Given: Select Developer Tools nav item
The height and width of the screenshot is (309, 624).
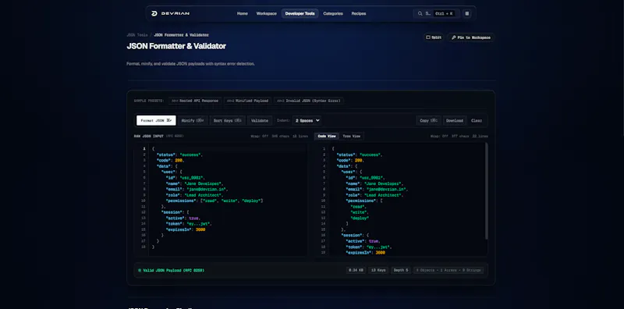Looking at the screenshot, I should click(300, 13).
